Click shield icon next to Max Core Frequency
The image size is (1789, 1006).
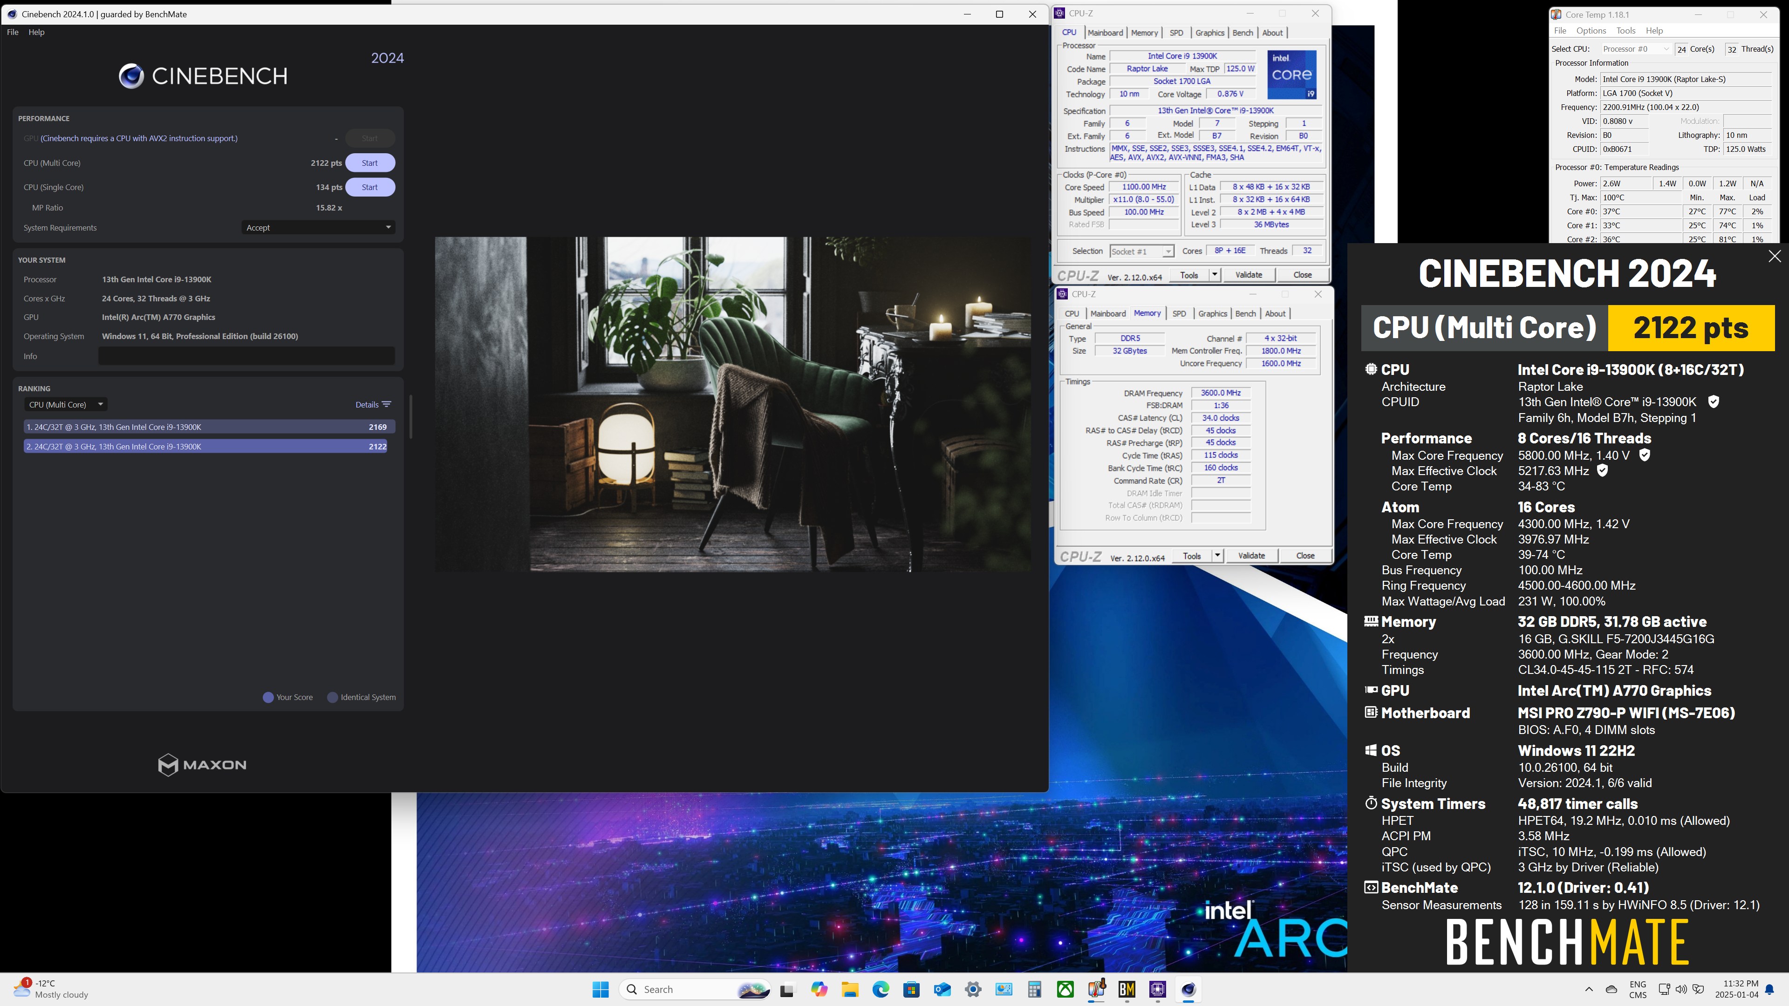[1645, 455]
